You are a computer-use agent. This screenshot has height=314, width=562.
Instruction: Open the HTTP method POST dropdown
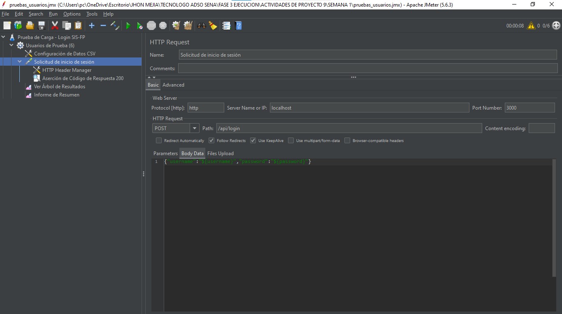(x=195, y=128)
